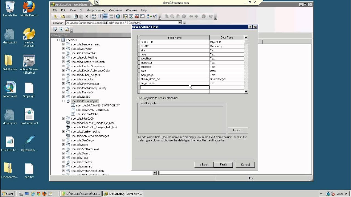351x197 pixels.
Task: Expand the sde.sde.ccwater tree node
Action: [63, 49]
